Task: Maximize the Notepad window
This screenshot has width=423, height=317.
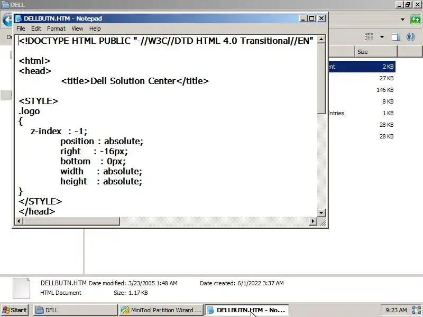Action: point(312,18)
